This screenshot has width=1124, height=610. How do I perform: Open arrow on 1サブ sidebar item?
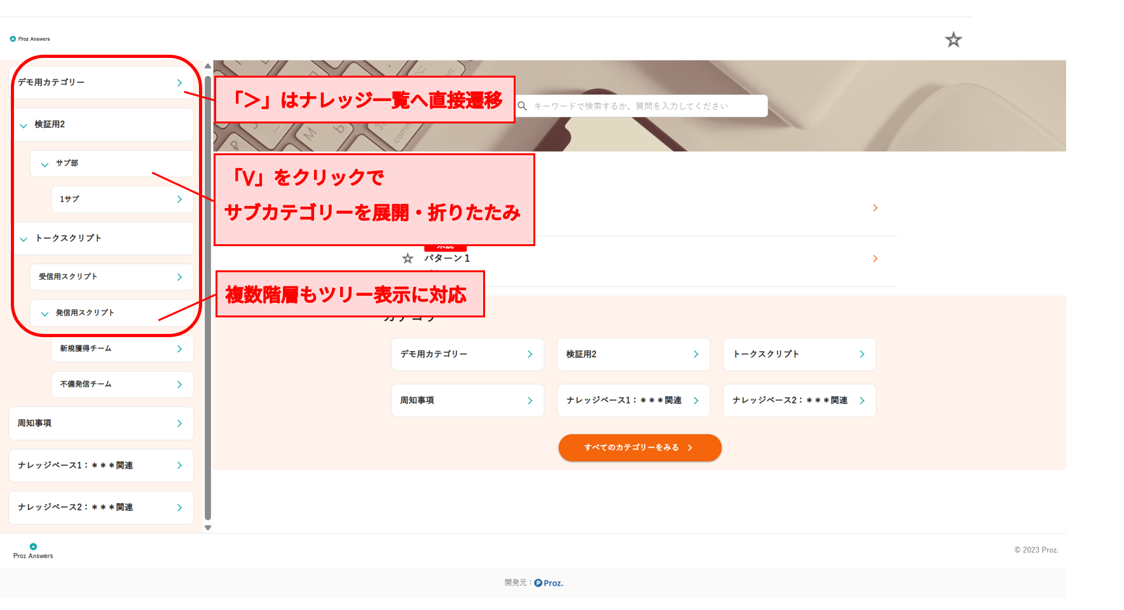pos(179,199)
